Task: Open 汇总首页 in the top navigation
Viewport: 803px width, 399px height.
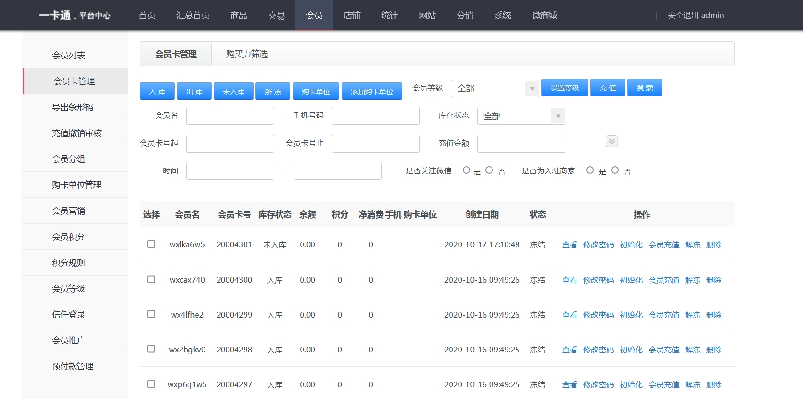Action: [193, 15]
